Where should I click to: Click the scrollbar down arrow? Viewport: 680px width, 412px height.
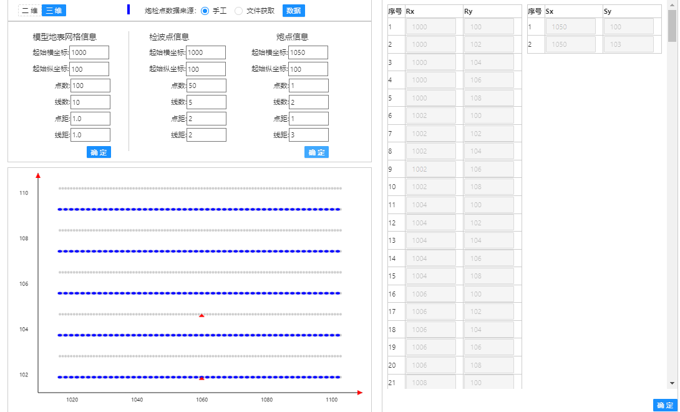pos(672,383)
